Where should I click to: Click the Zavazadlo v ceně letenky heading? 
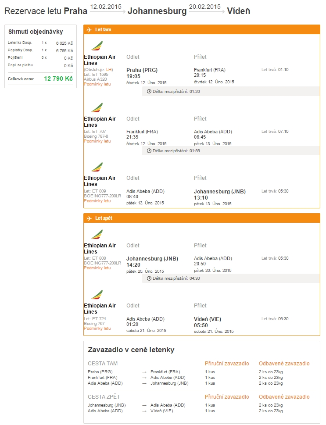(131, 350)
